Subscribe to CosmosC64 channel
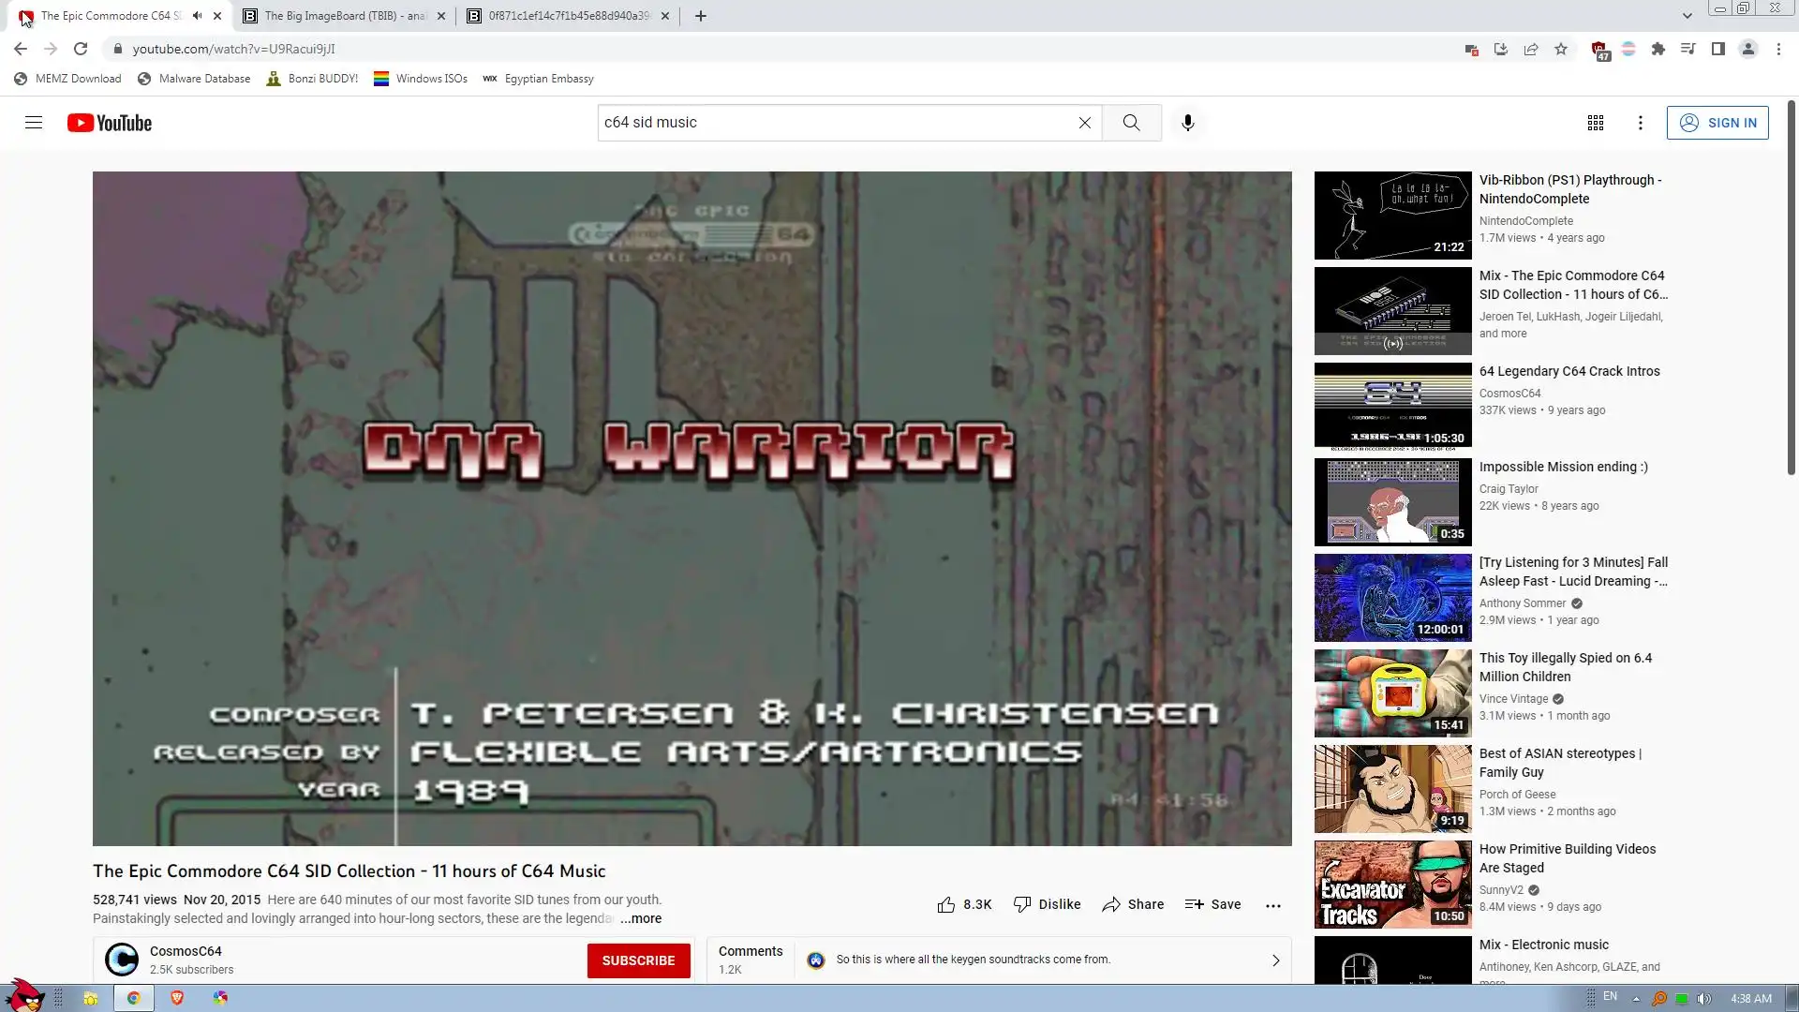The width and height of the screenshot is (1799, 1012). point(638,960)
